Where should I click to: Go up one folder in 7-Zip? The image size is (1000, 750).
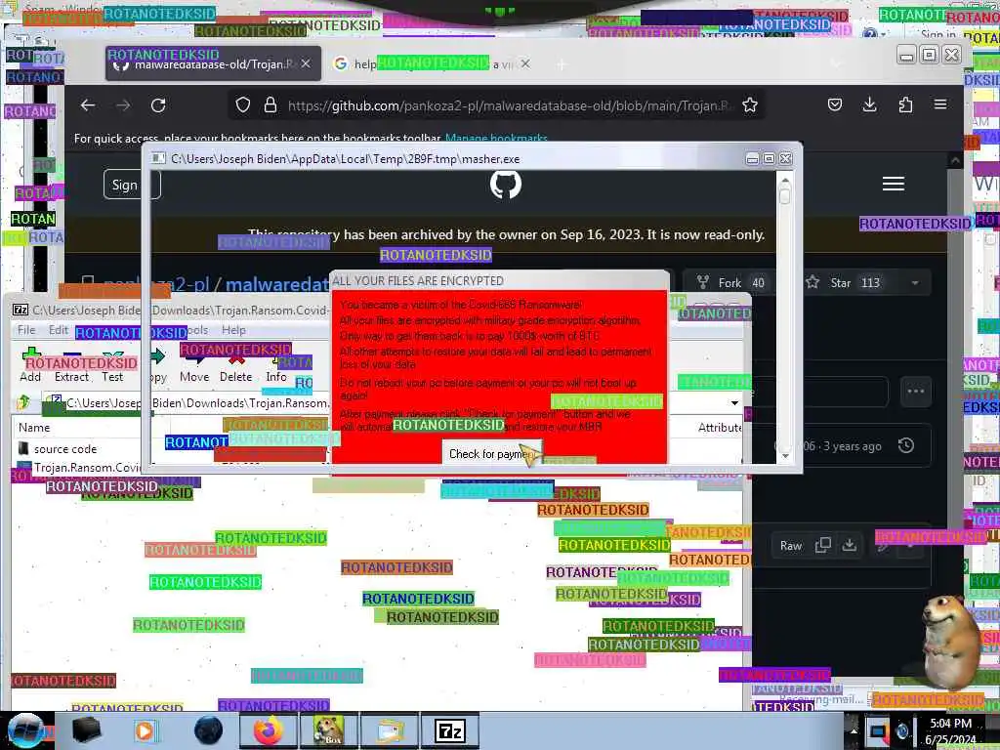point(23,401)
